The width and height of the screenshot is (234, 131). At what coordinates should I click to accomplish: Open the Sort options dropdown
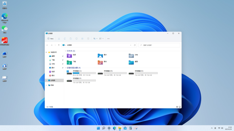point(95,39)
